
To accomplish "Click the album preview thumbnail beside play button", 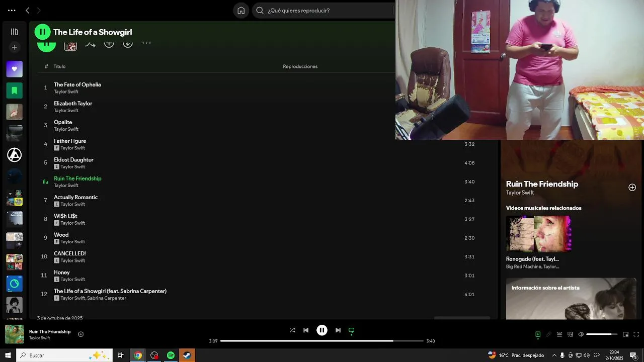I will 70,45.
